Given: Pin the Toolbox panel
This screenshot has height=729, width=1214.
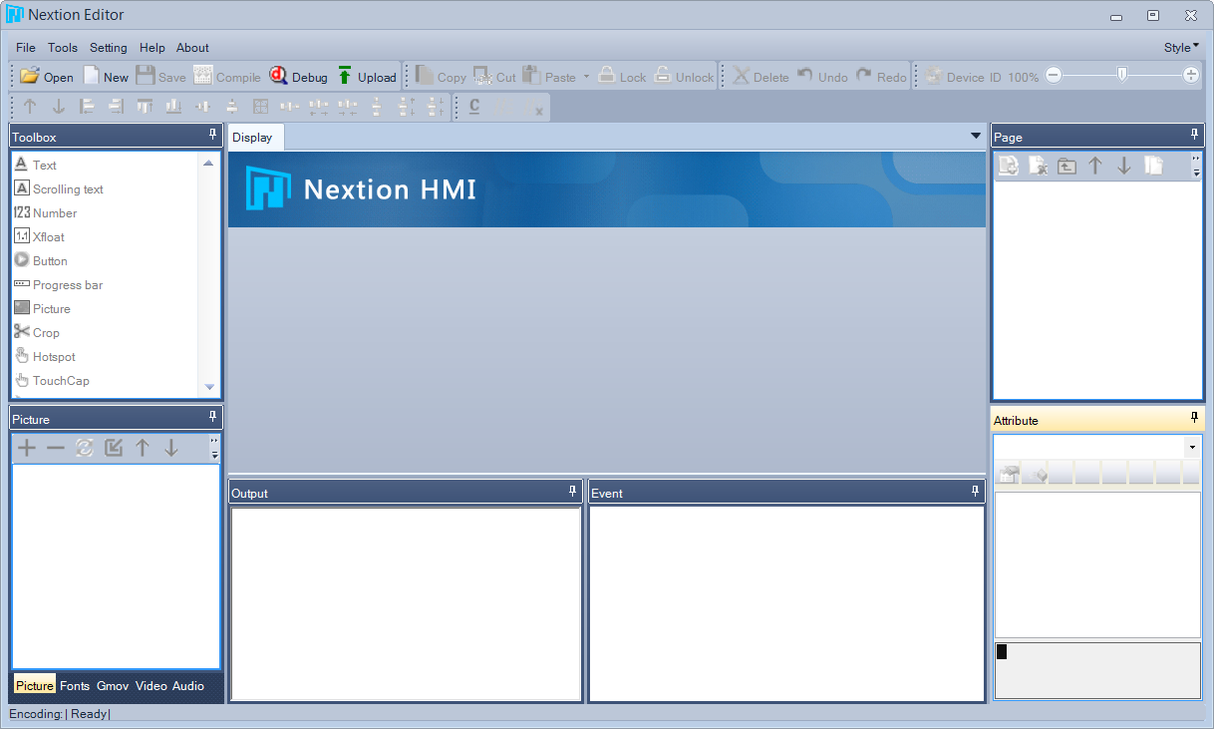Looking at the screenshot, I should click(212, 135).
